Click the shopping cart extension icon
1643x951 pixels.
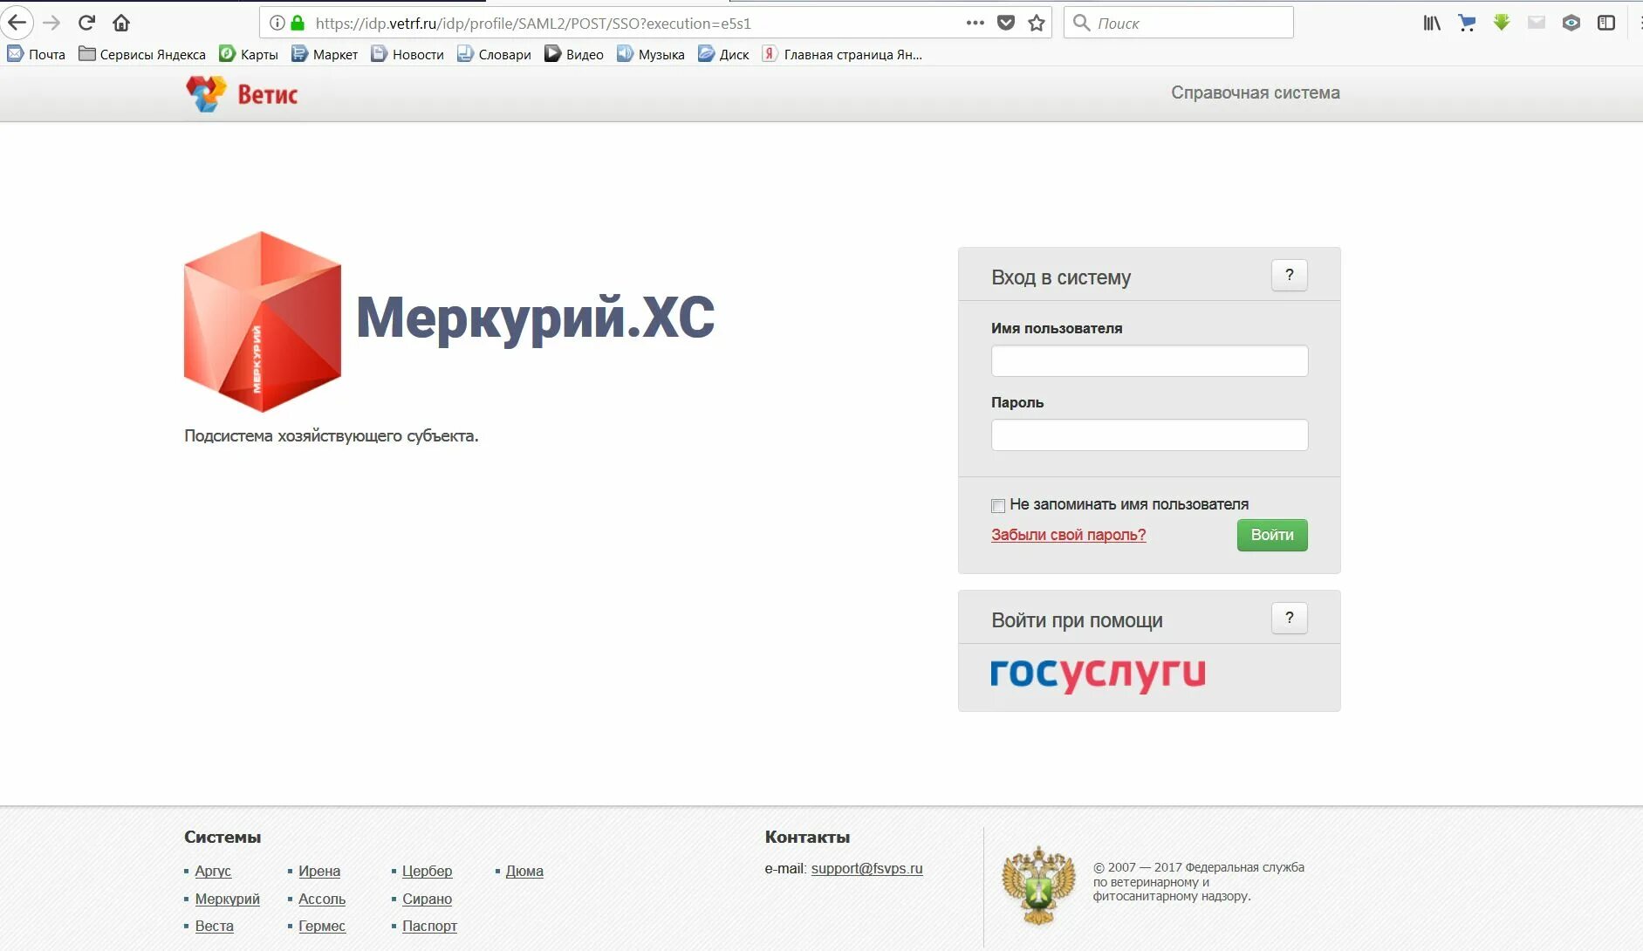(1467, 23)
